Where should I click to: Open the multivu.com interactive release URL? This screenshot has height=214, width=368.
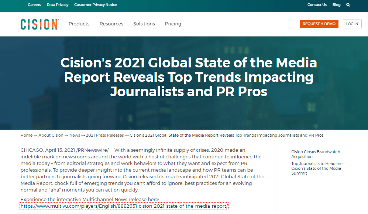(x=124, y=206)
